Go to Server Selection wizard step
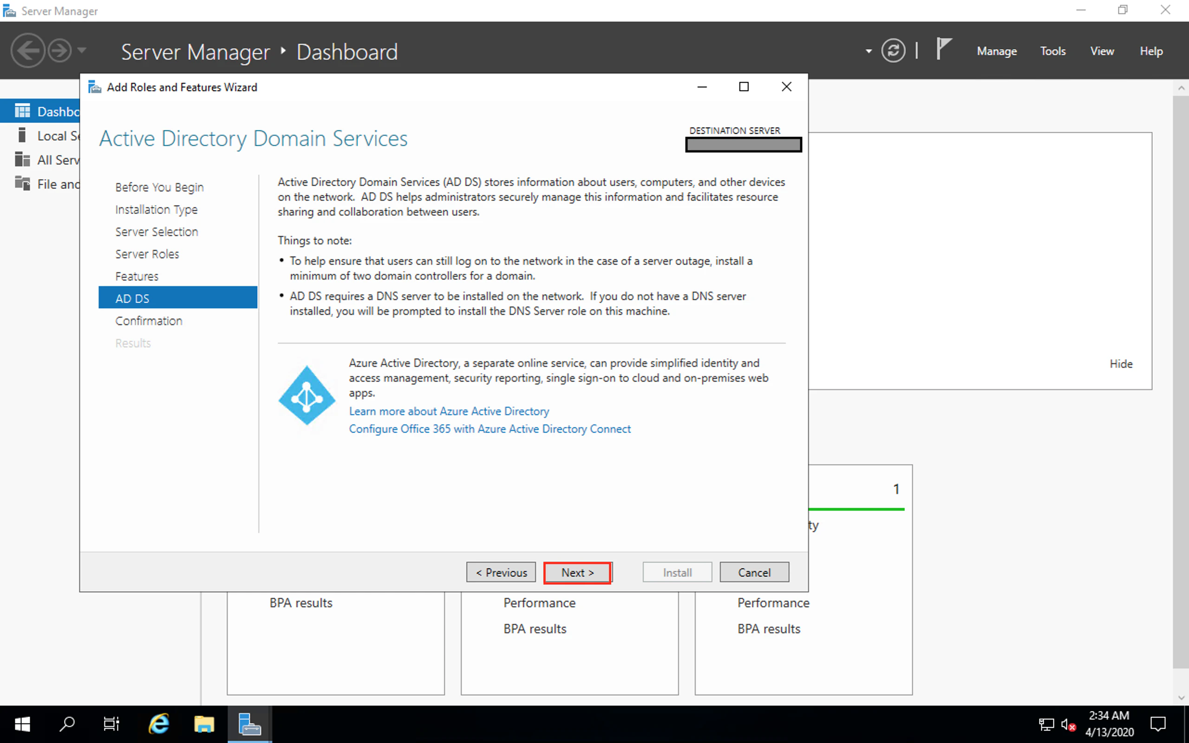 [156, 231]
